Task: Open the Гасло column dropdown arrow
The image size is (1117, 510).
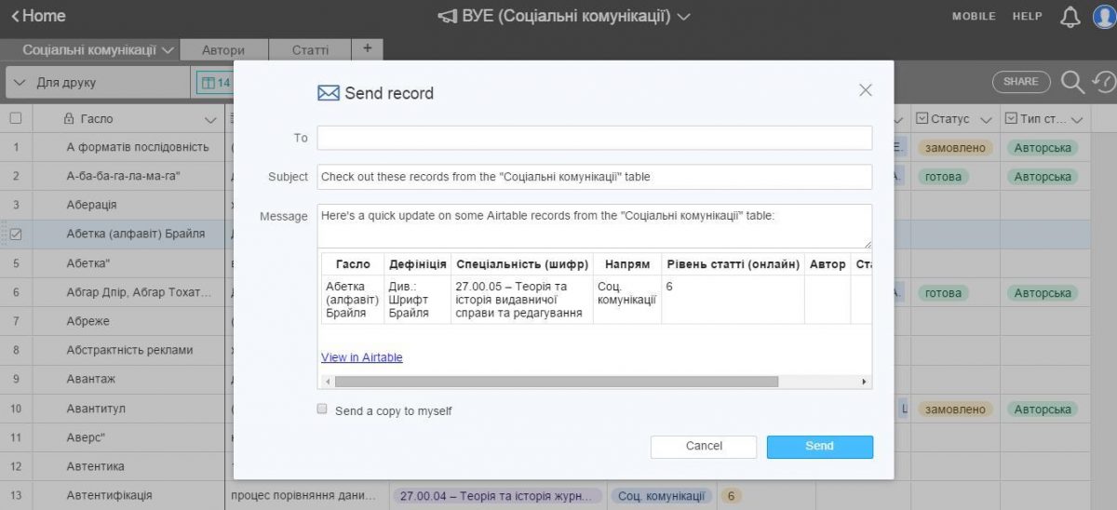Action: click(209, 120)
